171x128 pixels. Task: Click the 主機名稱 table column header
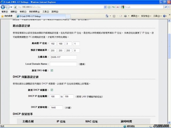(28, 121)
